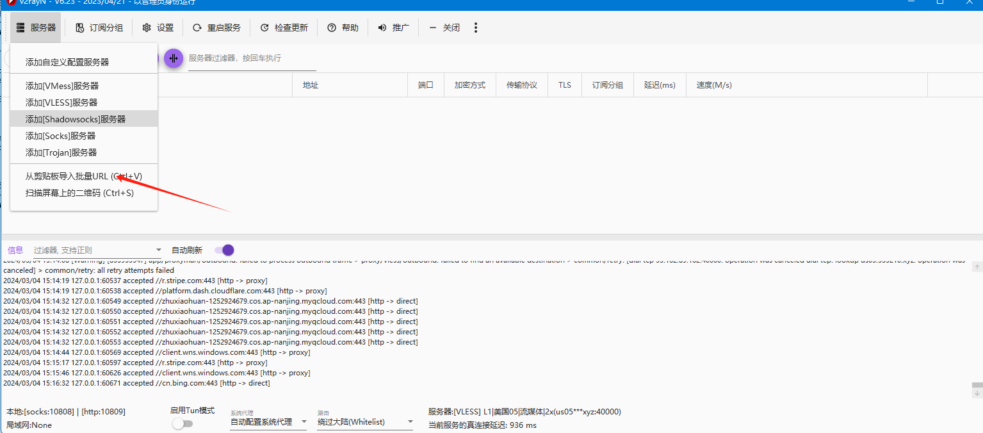Click the 延迟(ms) column header

click(660, 85)
